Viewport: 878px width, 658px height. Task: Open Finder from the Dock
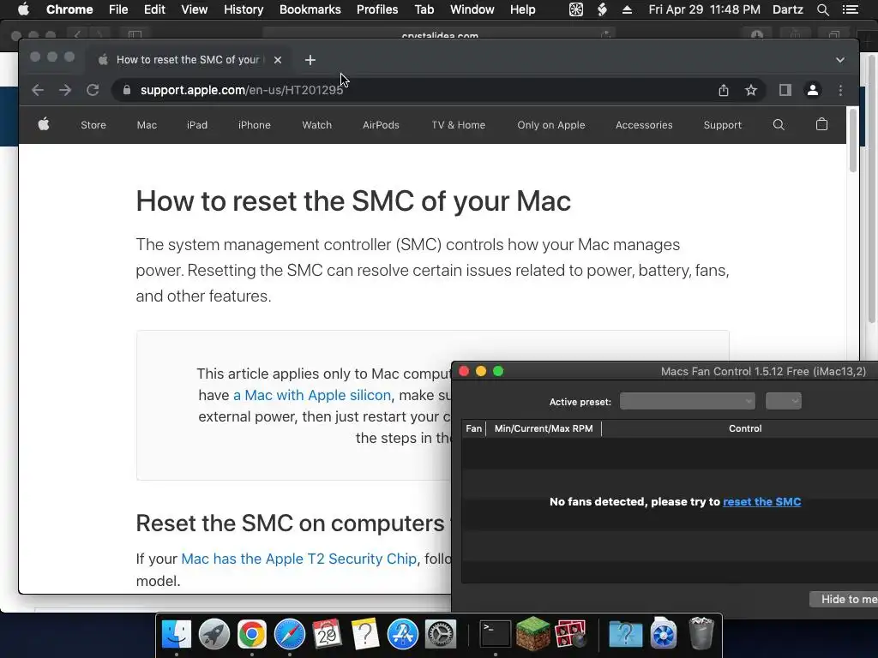point(177,634)
